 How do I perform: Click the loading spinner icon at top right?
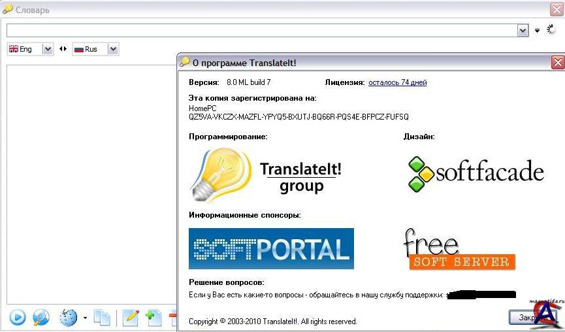pyautogui.click(x=552, y=30)
